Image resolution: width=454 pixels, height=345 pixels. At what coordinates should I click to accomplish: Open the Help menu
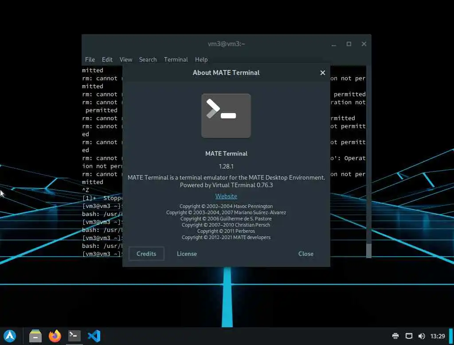(x=201, y=59)
